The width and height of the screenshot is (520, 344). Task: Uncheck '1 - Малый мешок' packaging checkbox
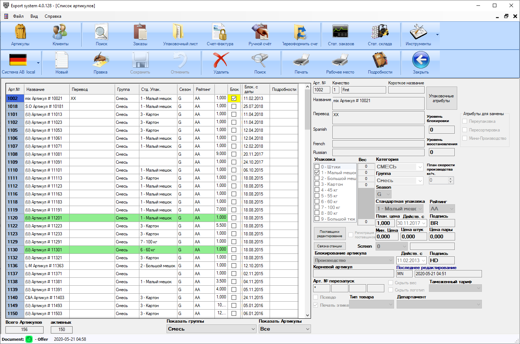click(317, 173)
